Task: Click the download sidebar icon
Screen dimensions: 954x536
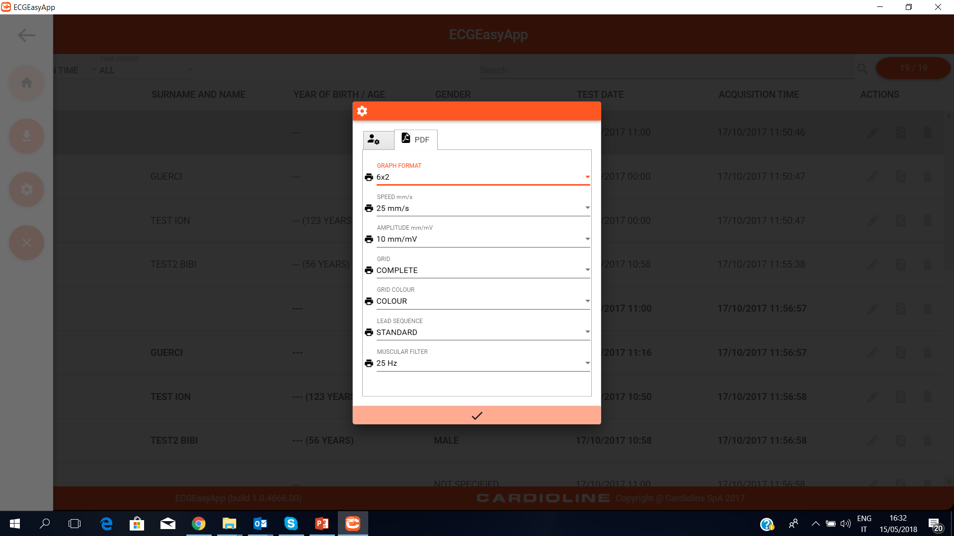Action: (x=26, y=136)
